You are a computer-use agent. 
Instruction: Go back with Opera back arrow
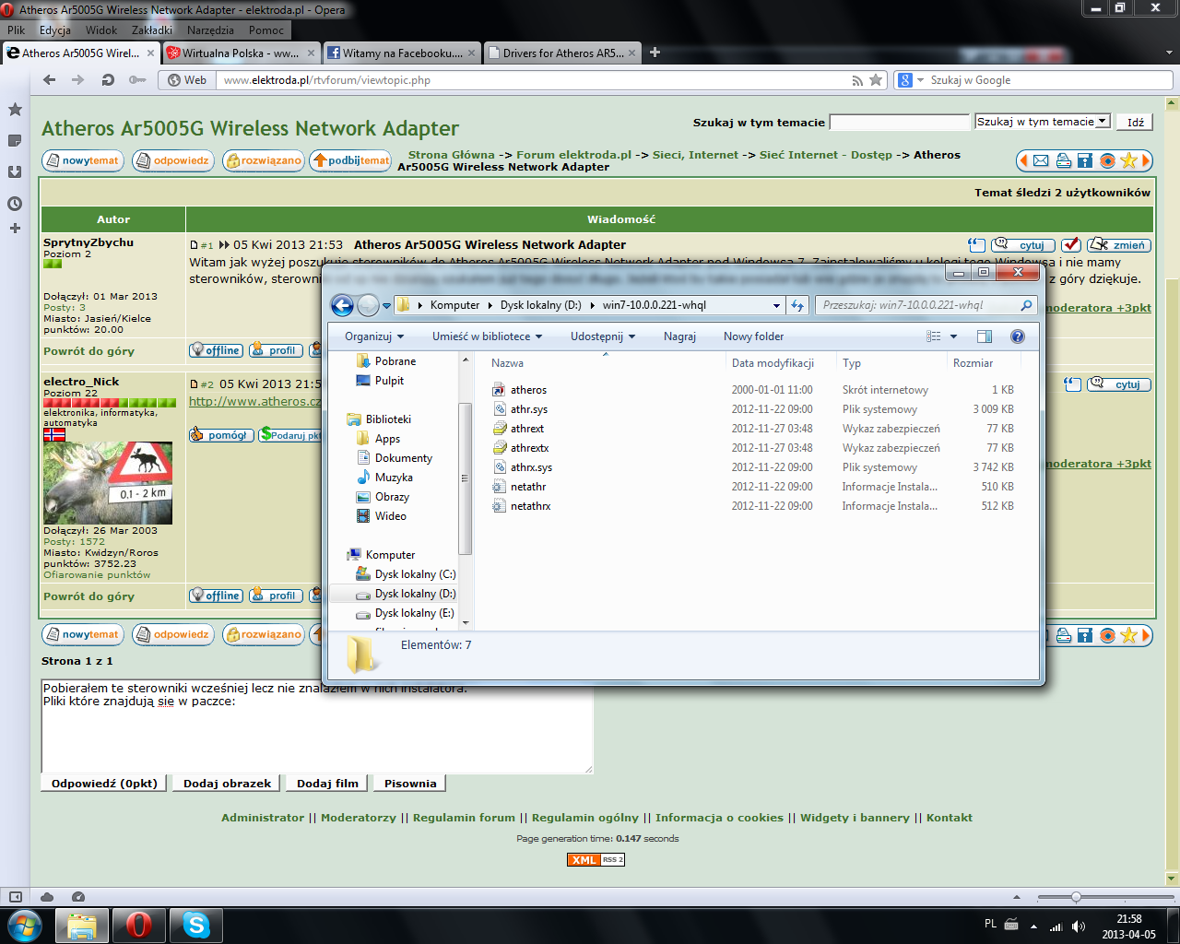click(x=50, y=80)
